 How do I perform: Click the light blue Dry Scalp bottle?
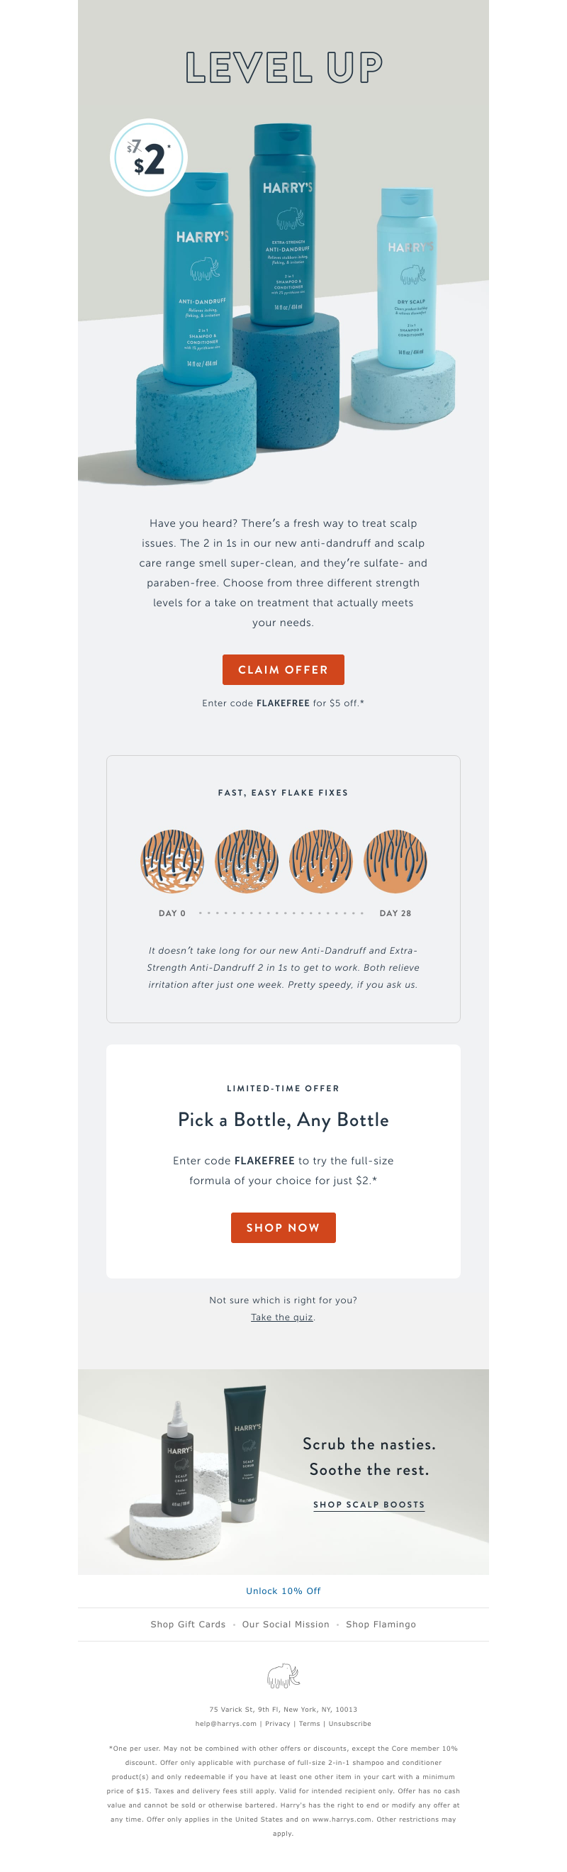406,276
